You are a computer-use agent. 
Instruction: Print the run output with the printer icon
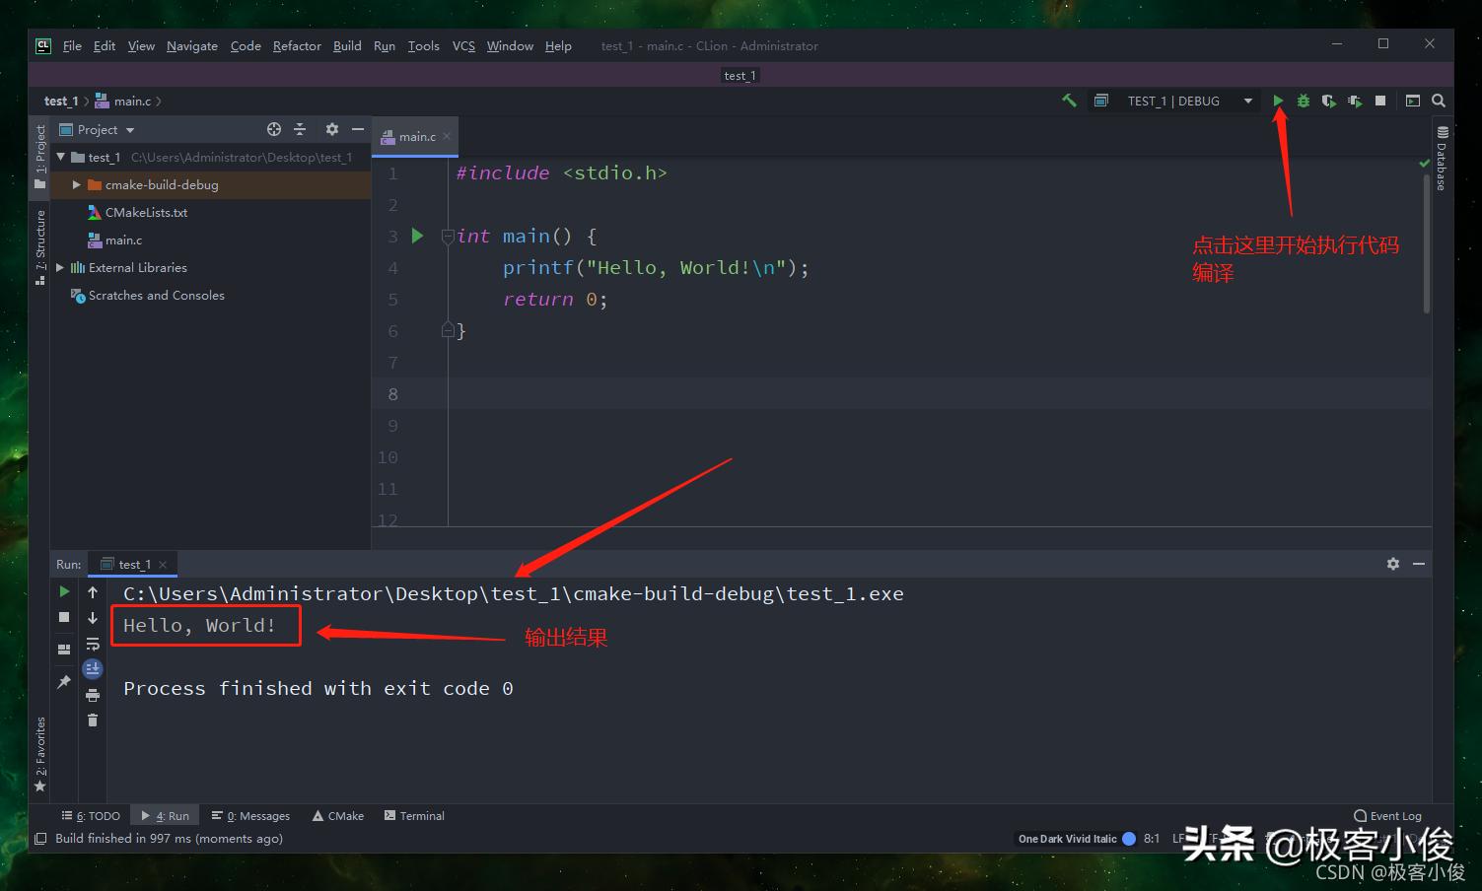[x=93, y=695]
